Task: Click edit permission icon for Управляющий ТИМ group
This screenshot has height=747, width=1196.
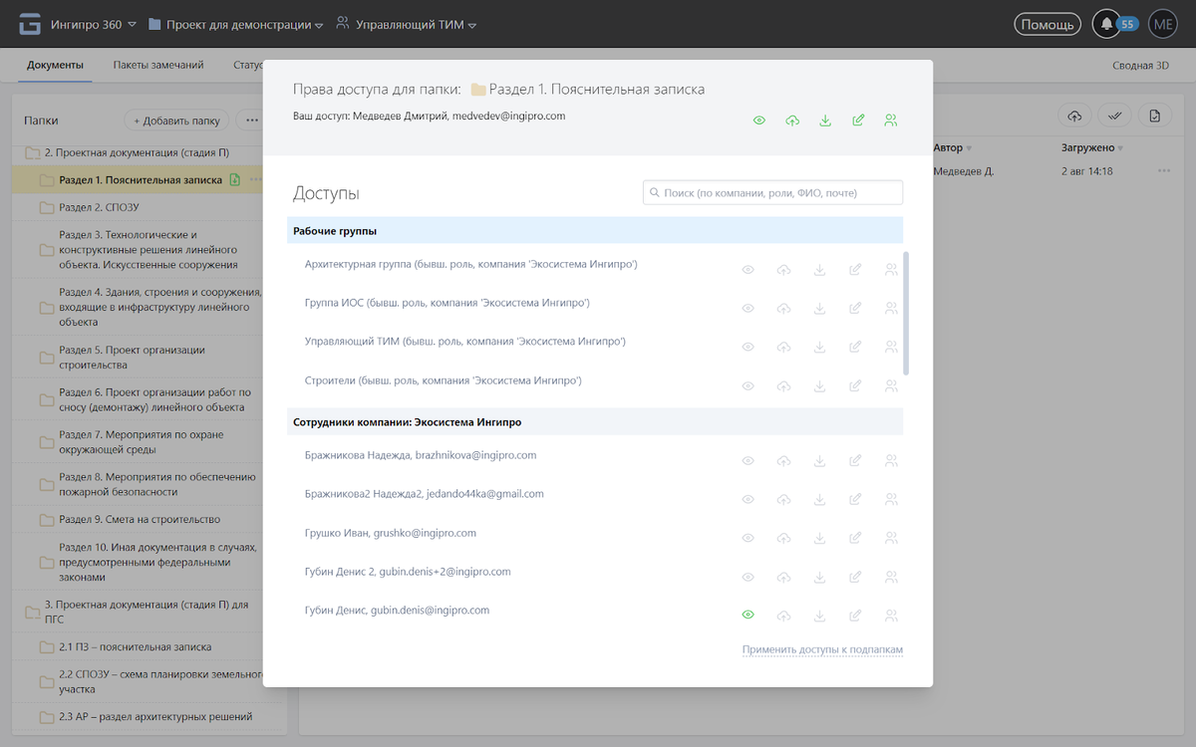Action: [x=855, y=348]
